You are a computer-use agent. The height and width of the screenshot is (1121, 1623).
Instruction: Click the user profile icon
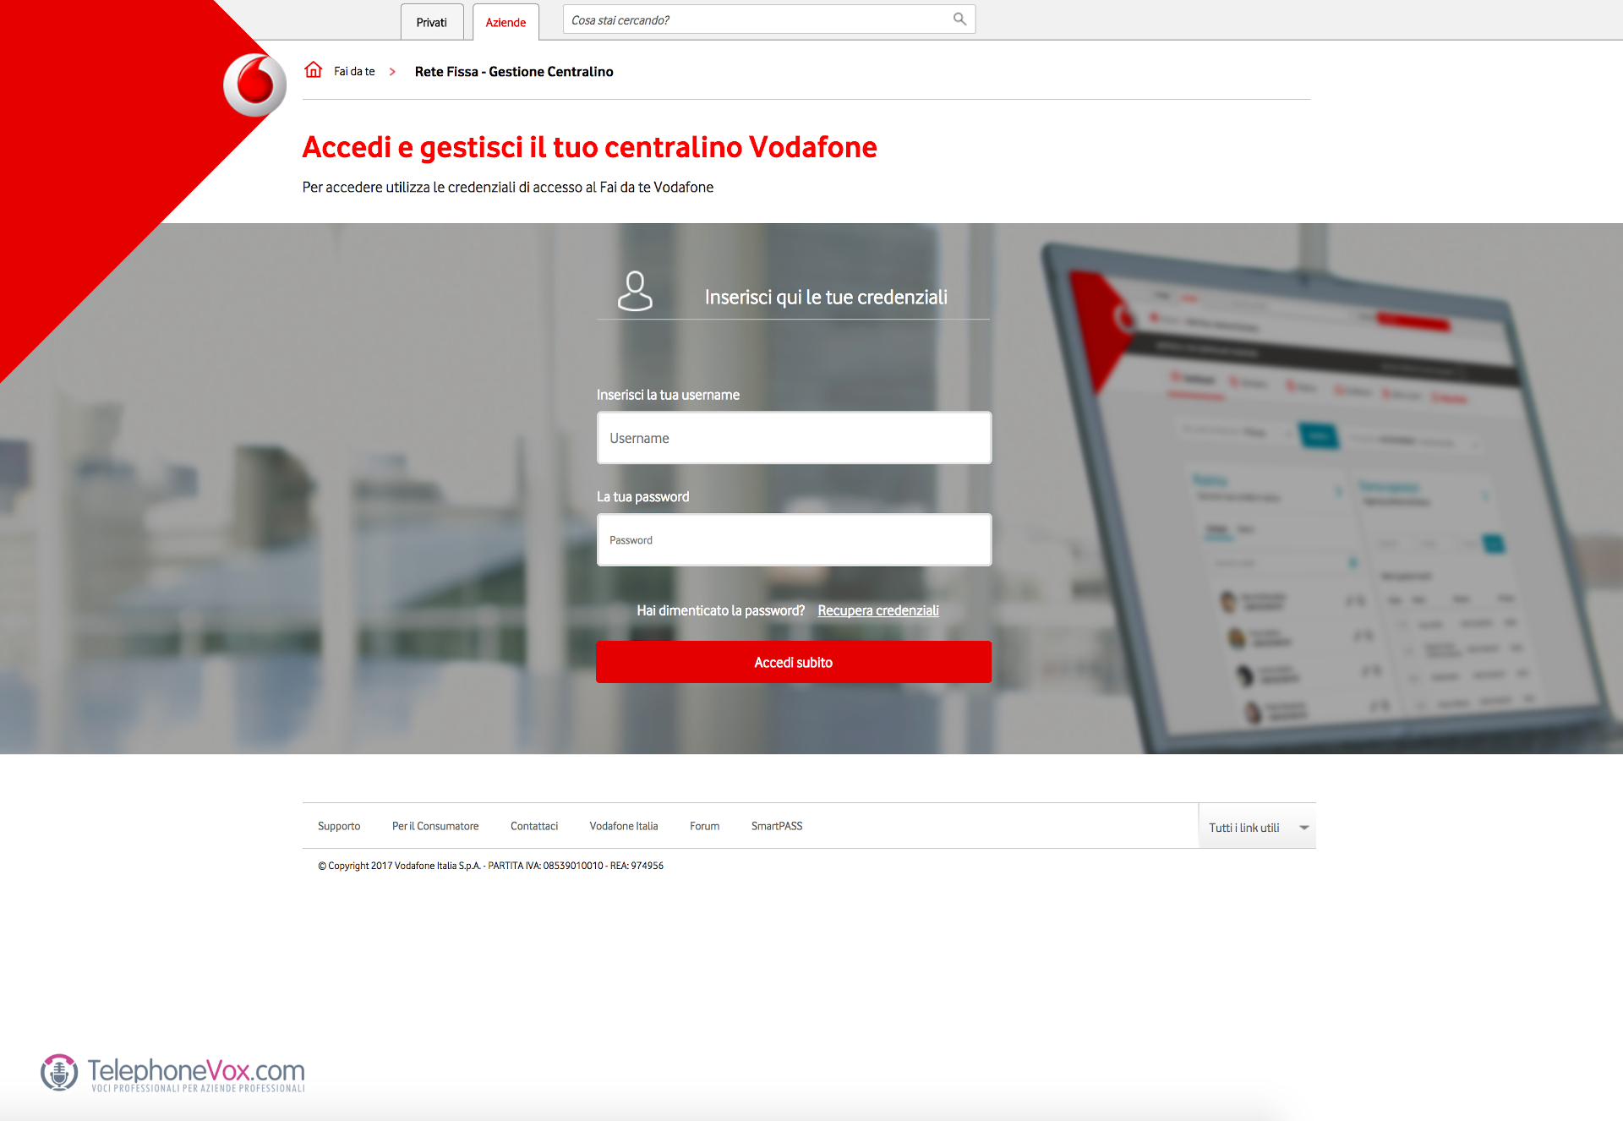tap(635, 291)
